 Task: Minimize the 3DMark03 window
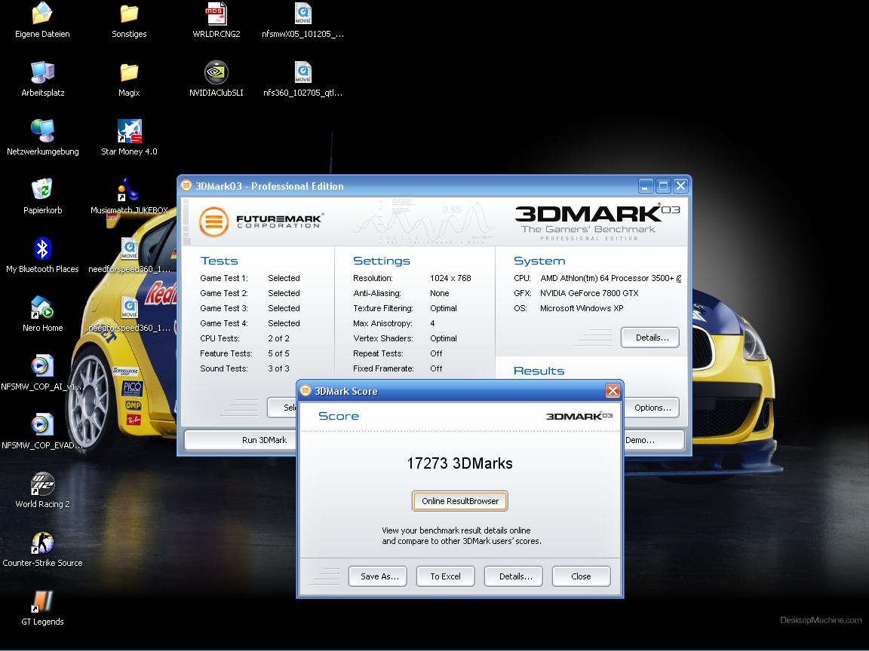tap(646, 186)
